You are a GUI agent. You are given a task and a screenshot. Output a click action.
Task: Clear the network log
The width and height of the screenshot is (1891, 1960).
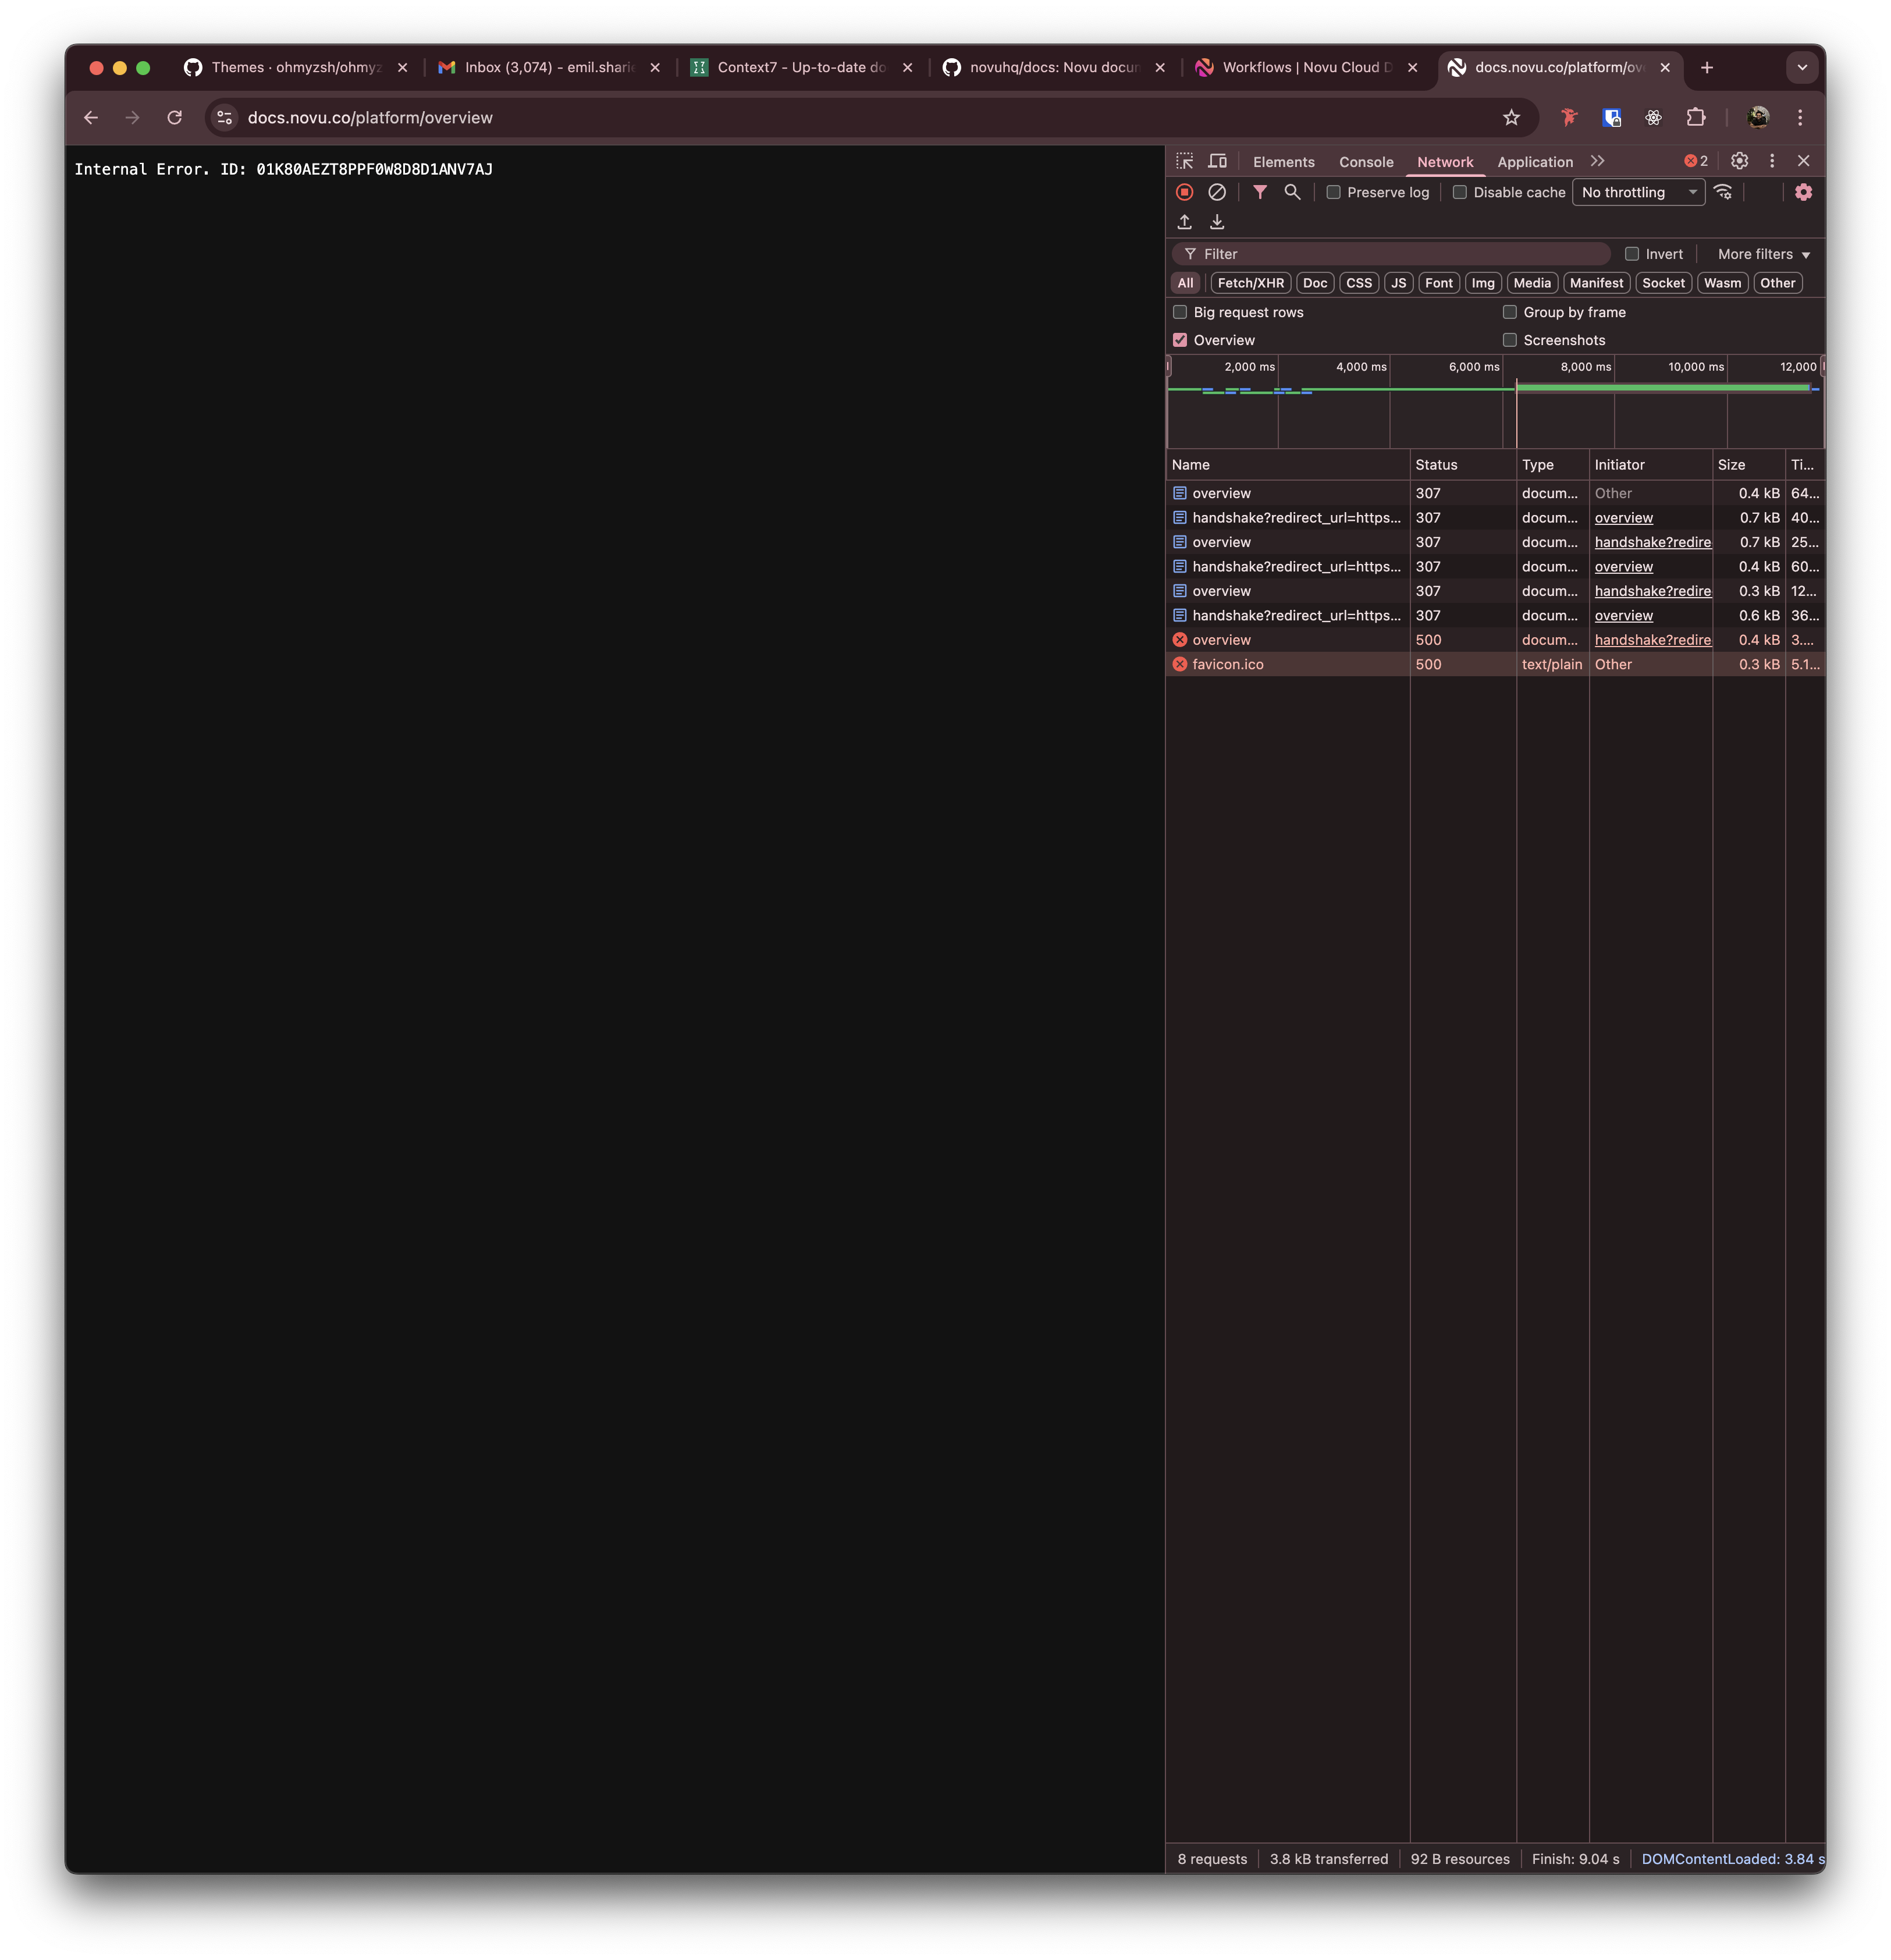1217,192
